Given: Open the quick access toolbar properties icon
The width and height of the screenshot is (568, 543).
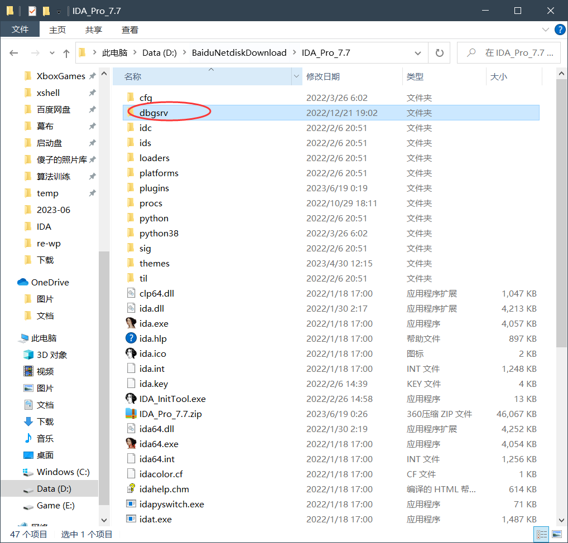Looking at the screenshot, I should pos(32,11).
